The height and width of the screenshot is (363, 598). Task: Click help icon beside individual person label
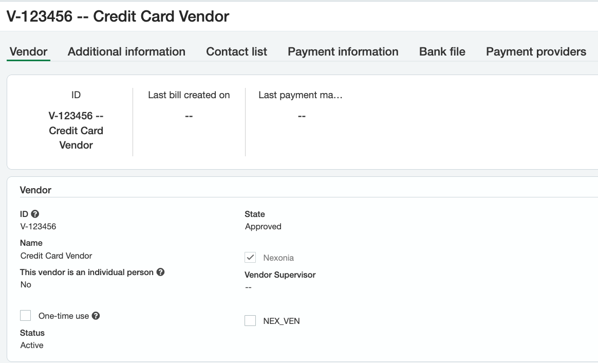point(160,272)
